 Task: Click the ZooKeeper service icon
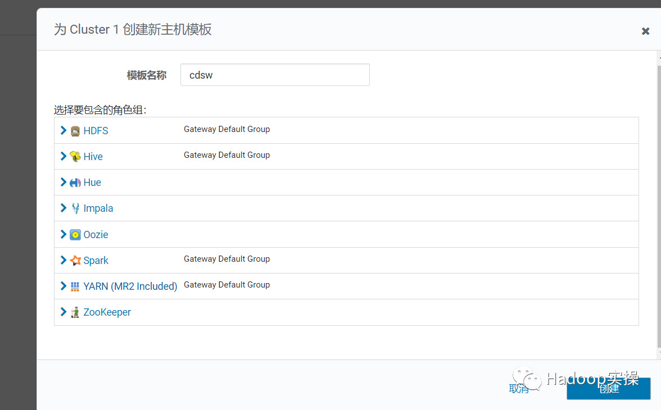(x=75, y=312)
